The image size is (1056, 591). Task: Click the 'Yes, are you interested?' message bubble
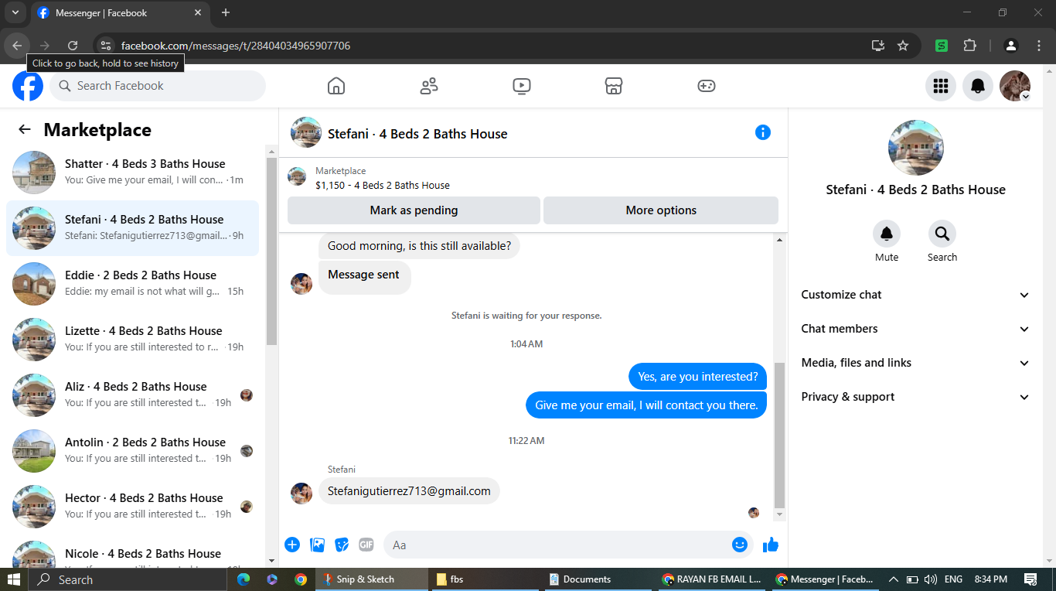tap(697, 377)
